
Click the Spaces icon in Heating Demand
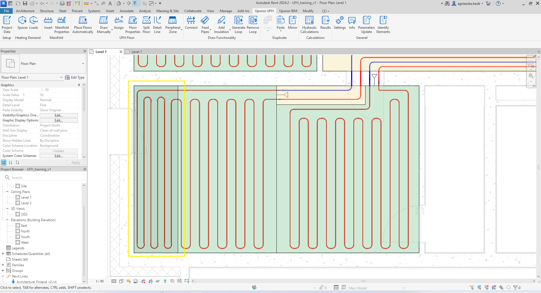(x=22, y=23)
